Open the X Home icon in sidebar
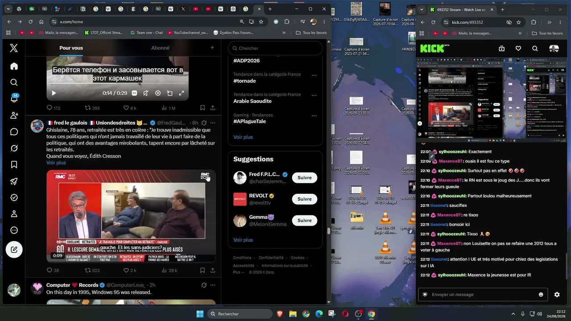 click(14, 66)
